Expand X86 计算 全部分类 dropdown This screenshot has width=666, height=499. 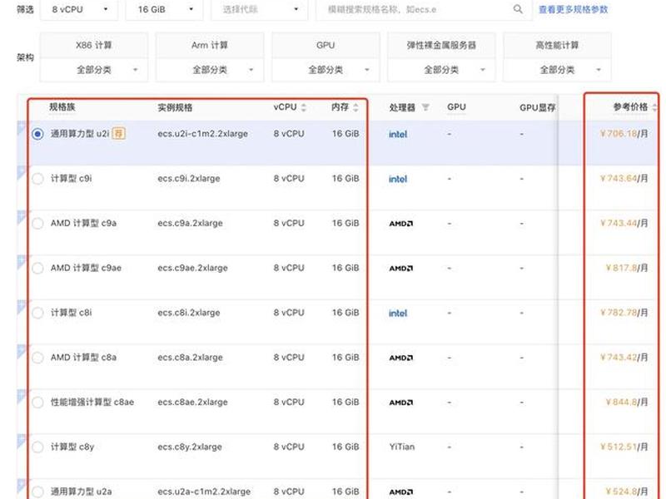click(94, 70)
